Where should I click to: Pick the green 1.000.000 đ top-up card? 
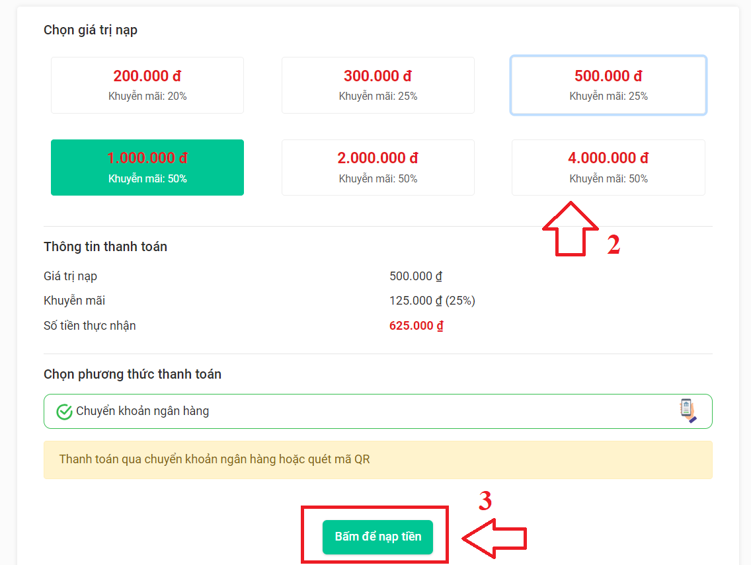click(x=147, y=167)
